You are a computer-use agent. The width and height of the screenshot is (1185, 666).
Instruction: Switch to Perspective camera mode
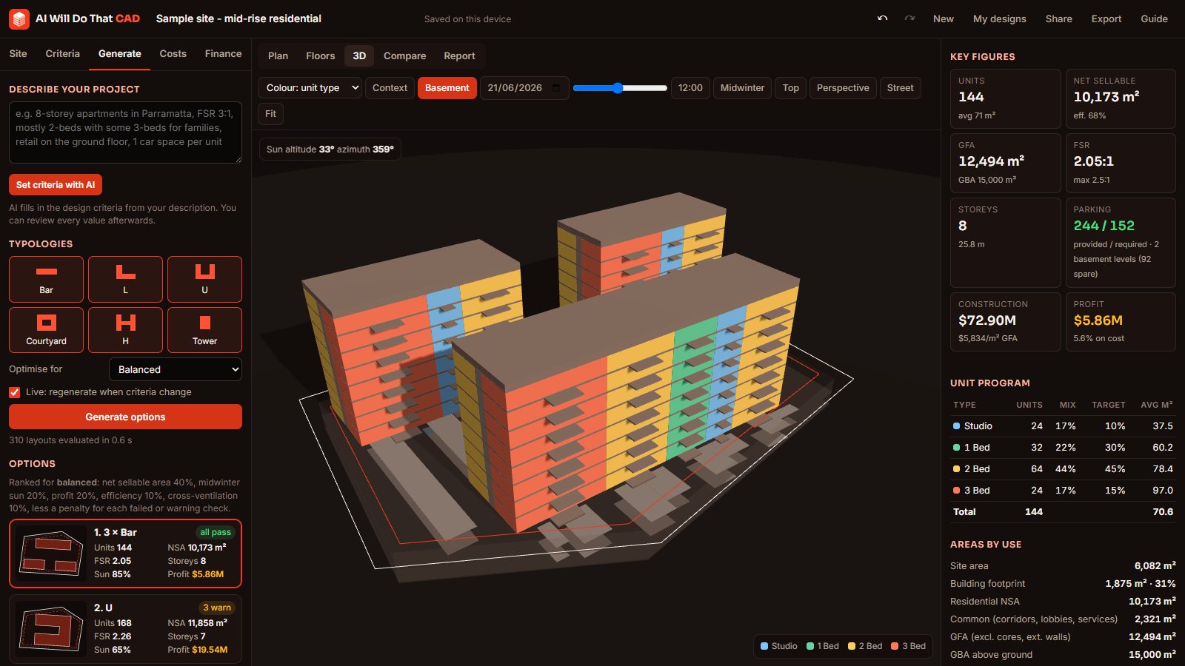tap(843, 88)
